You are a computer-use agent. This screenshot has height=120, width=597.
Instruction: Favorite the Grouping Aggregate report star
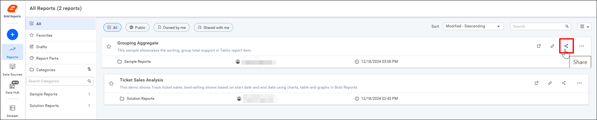pos(109,47)
